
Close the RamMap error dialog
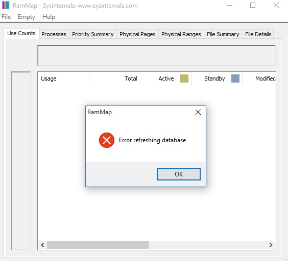[198, 112]
